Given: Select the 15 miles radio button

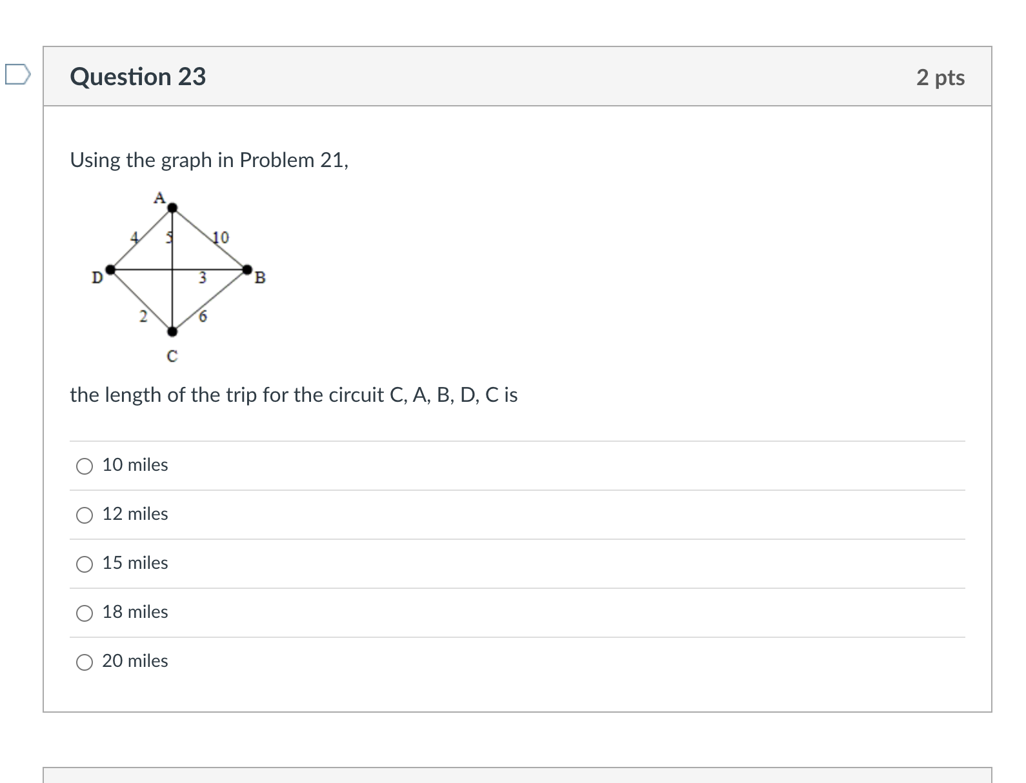Looking at the screenshot, I should [x=84, y=563].
